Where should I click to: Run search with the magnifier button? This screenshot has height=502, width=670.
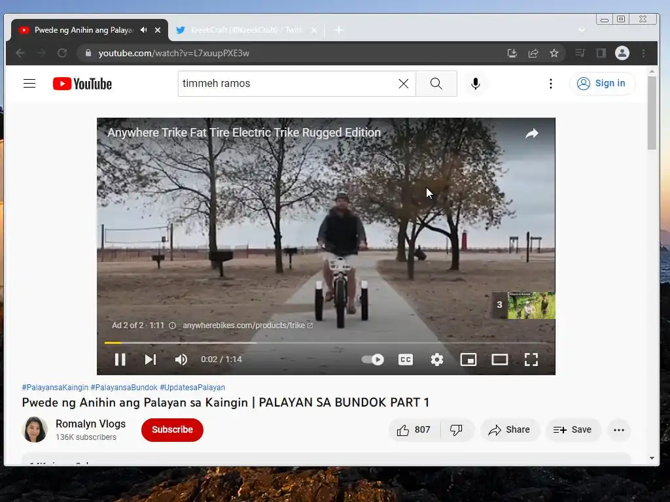click(436, 84)
